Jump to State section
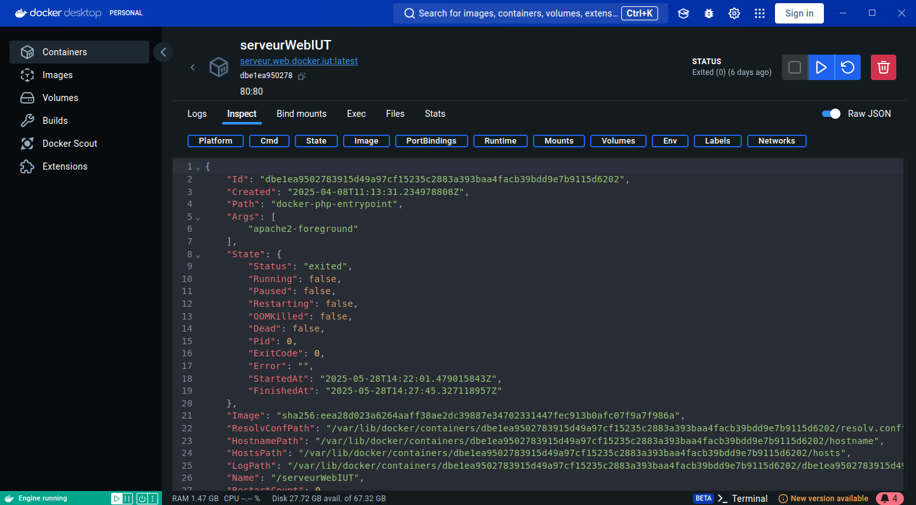The image size is (916, 505). 316,141
